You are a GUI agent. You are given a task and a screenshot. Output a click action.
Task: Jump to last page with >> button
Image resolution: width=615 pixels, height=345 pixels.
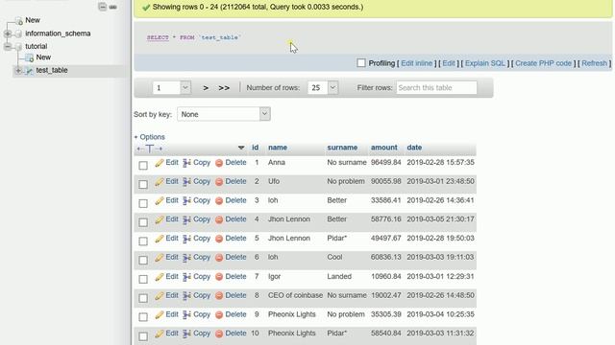(x=224, y=88)
